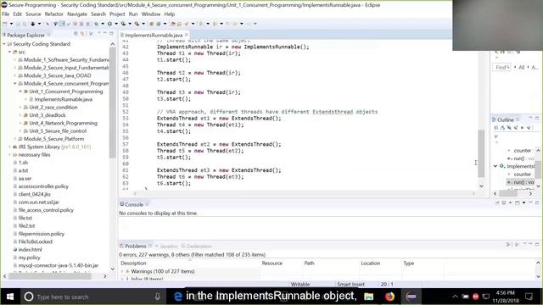The height and width of the screenshot is (305, 543).
Task: Switch to the Javadoc tab
Action: pyautogui.click(x=166, y=246)
